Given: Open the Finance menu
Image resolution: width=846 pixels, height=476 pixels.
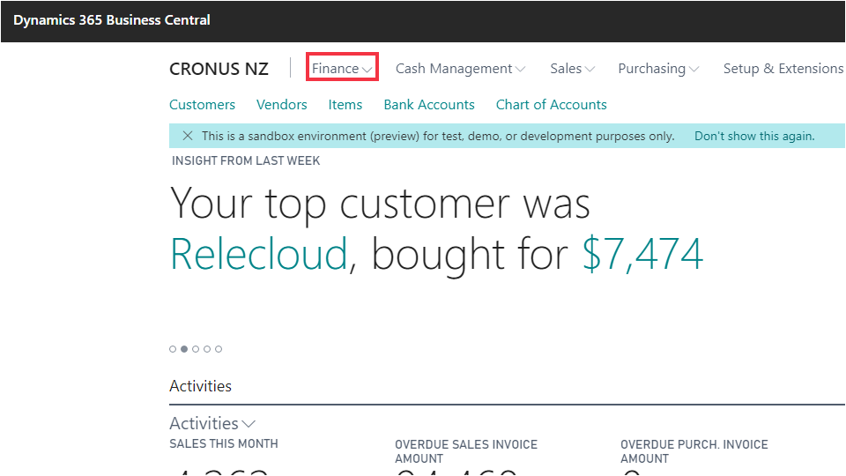Looking at the screenshot, I should pyautogui.click(x=342, y=69).
